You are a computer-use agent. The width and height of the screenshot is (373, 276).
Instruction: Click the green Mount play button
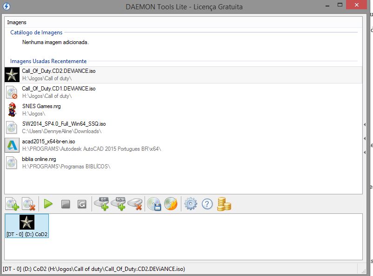coord(48,204)
